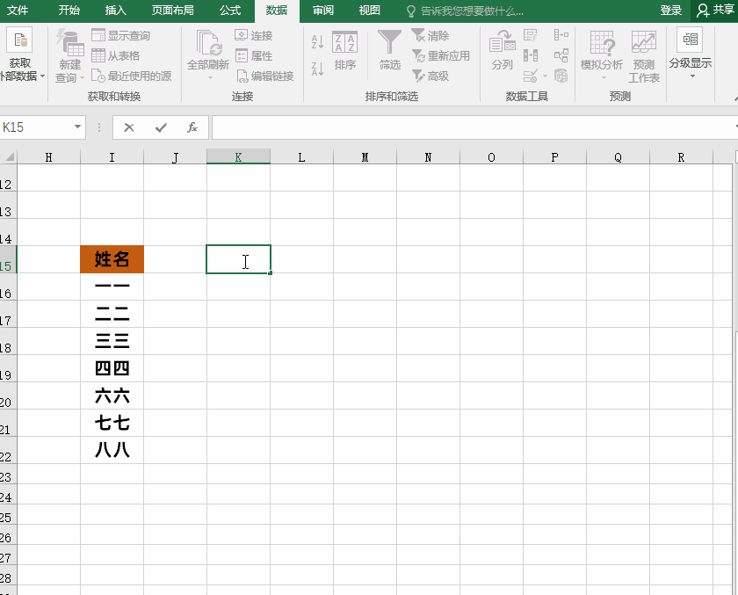Click Connections (连接) in ribbon
This screenshot has height=595, width=738.
[254, 35]
